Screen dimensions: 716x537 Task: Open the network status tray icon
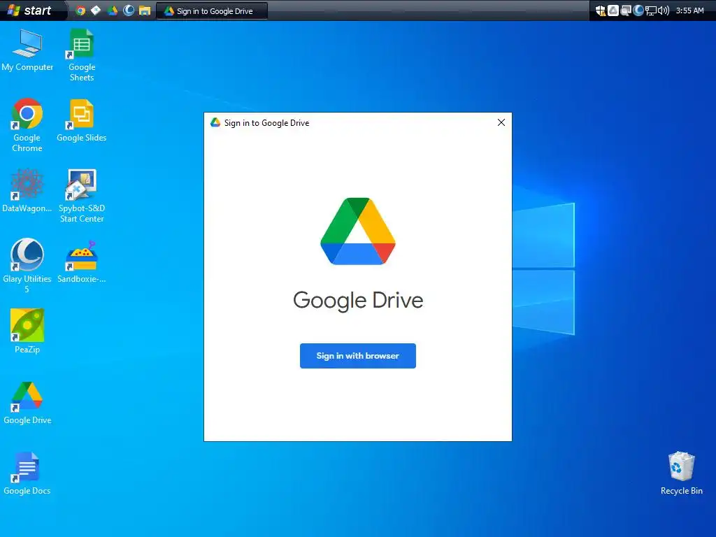[651, 10]
